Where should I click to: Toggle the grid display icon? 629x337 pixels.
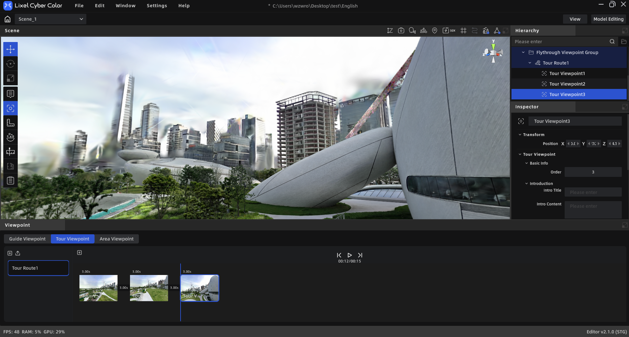(464, 31)
